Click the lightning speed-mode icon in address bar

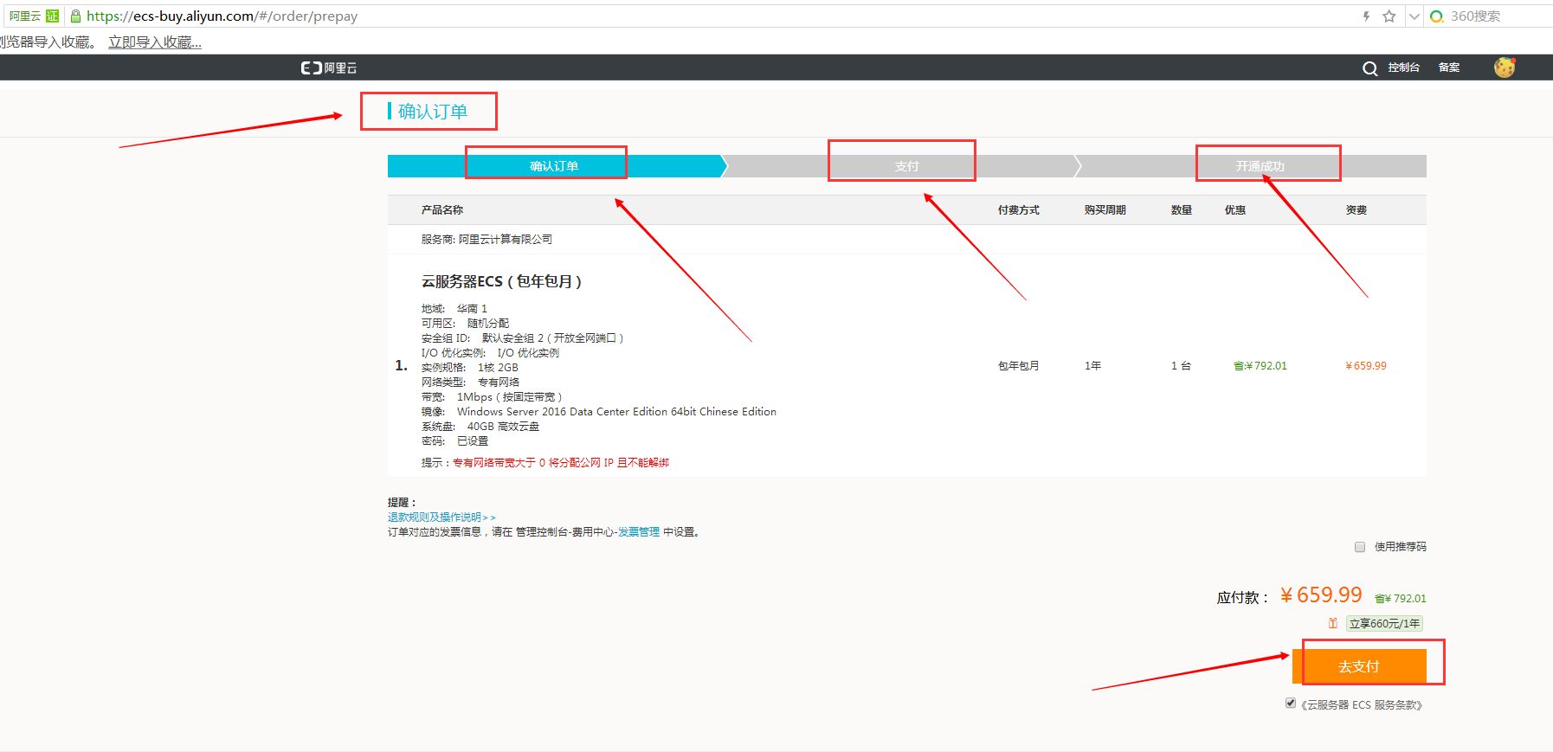point(1366,16)
